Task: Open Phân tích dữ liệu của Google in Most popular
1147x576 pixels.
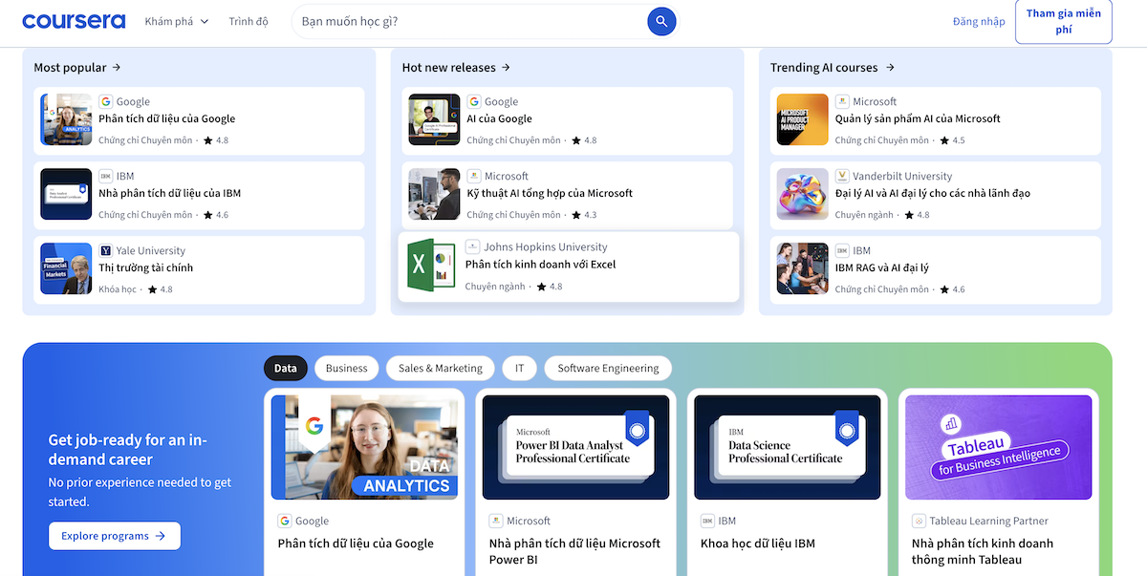Action: pyautogui.click(x=167, y=118)
